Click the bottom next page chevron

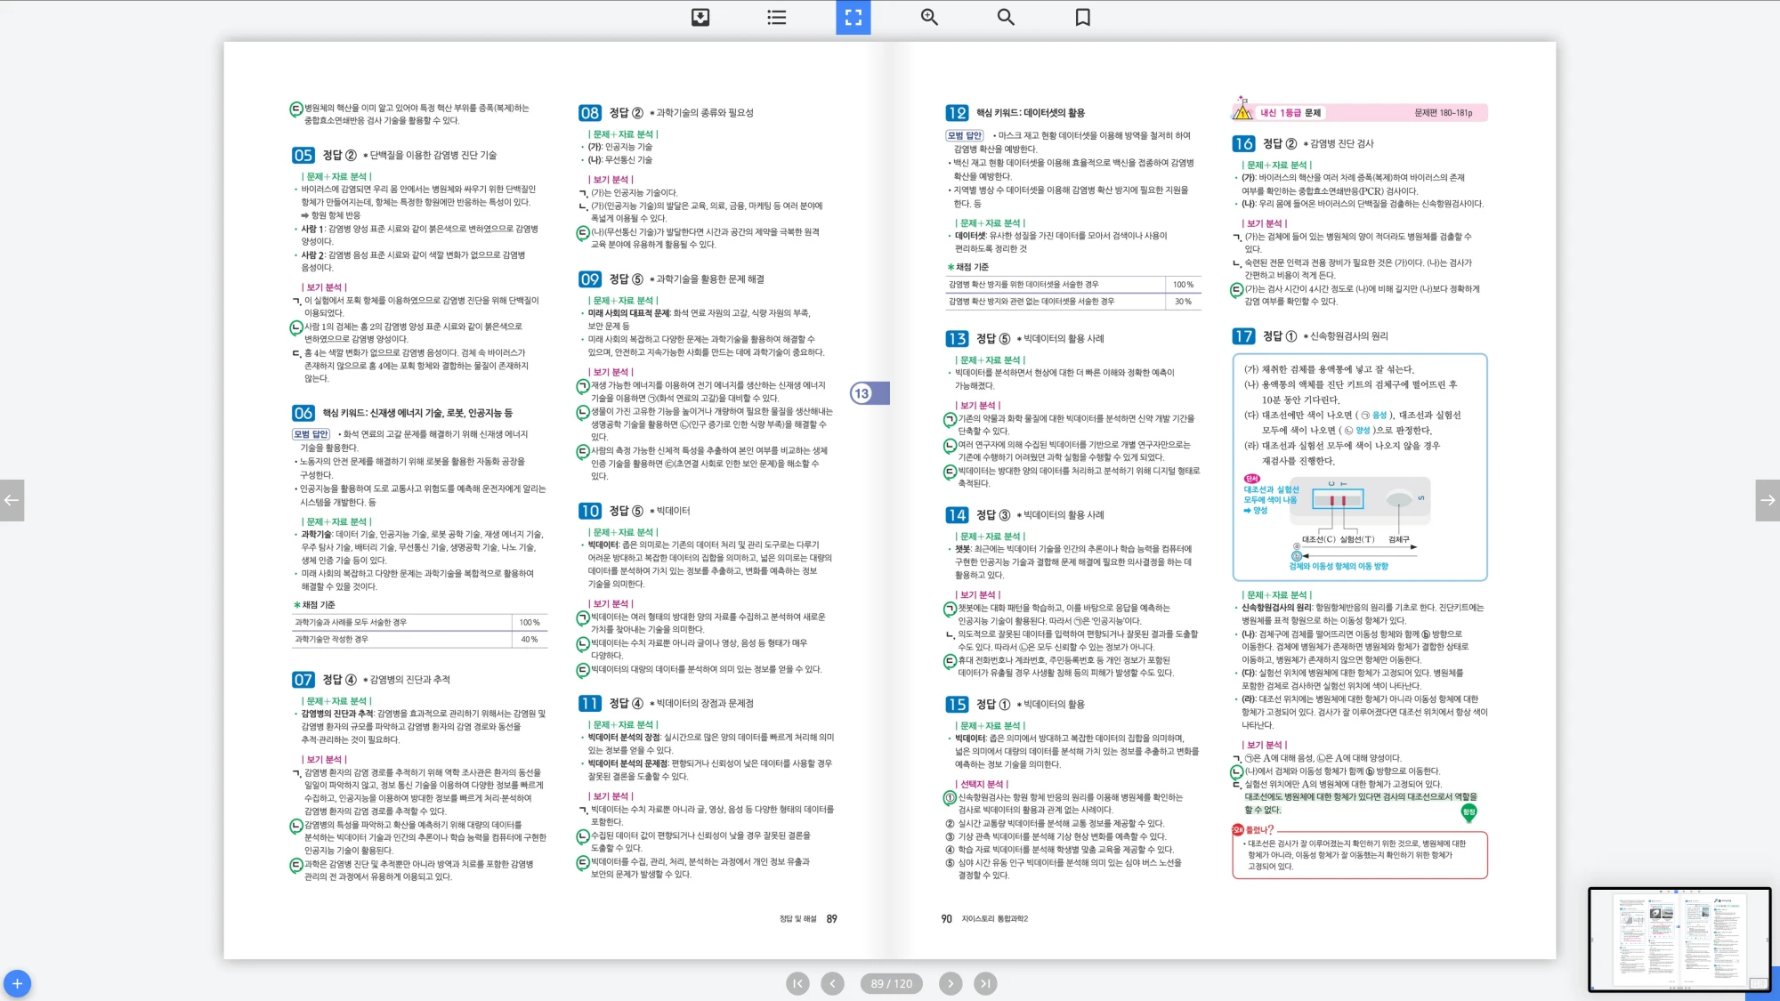(x=951, y=983)
